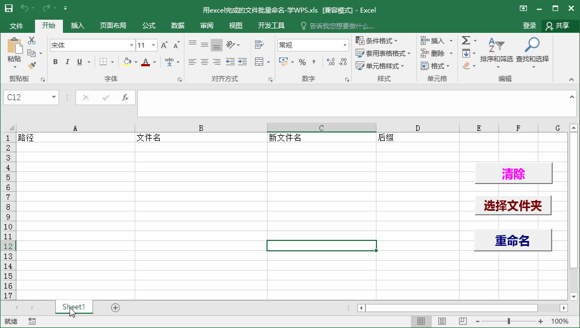
Task: Click the Increase Indent icon
Action: pos(241,62)
